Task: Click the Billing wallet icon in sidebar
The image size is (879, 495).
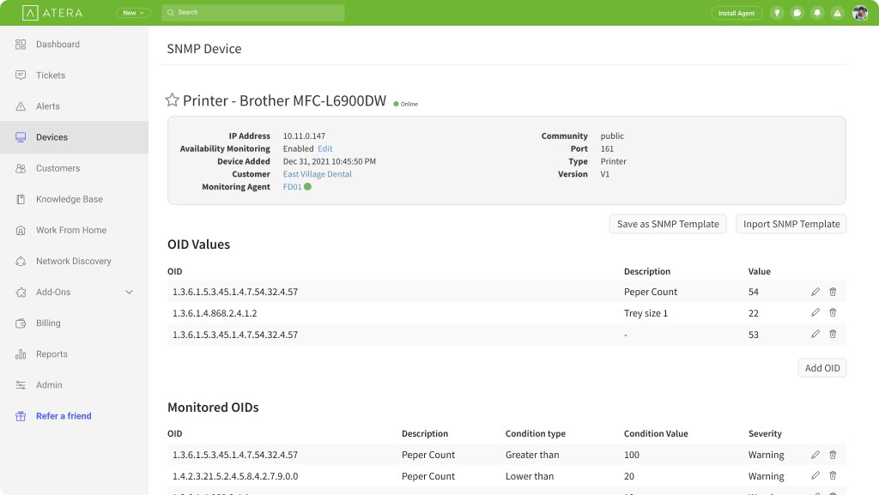Action: [x=21, y=323]
